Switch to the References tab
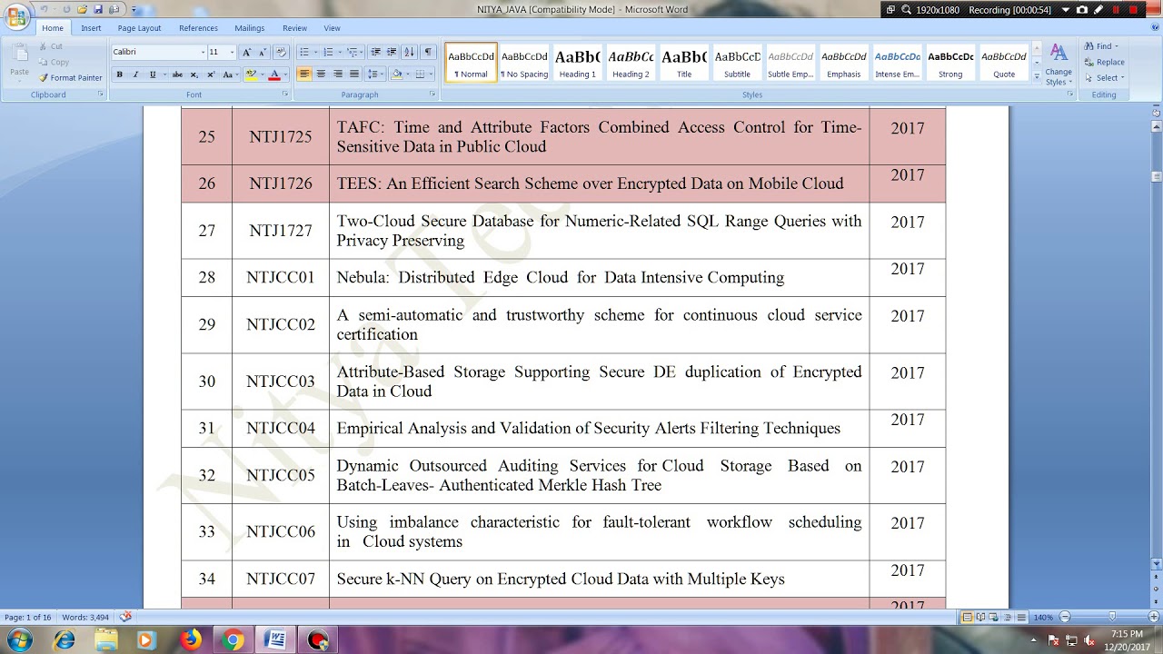 pos(198,28)
